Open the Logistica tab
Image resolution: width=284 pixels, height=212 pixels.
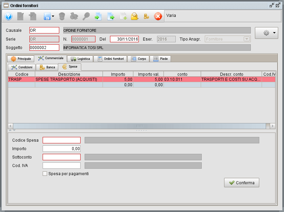click(x=80, y=59)
